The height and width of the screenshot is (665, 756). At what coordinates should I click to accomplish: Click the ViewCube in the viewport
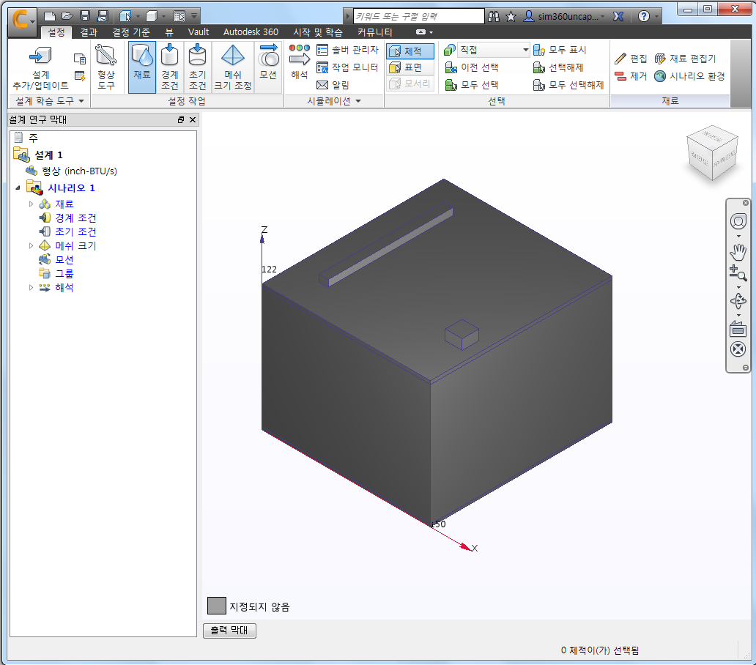pyautogui.click(x=712, y=153)
